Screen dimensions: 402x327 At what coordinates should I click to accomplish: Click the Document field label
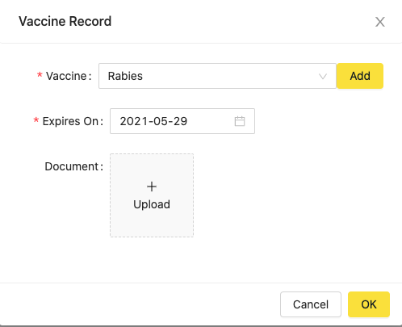point(72,166)
